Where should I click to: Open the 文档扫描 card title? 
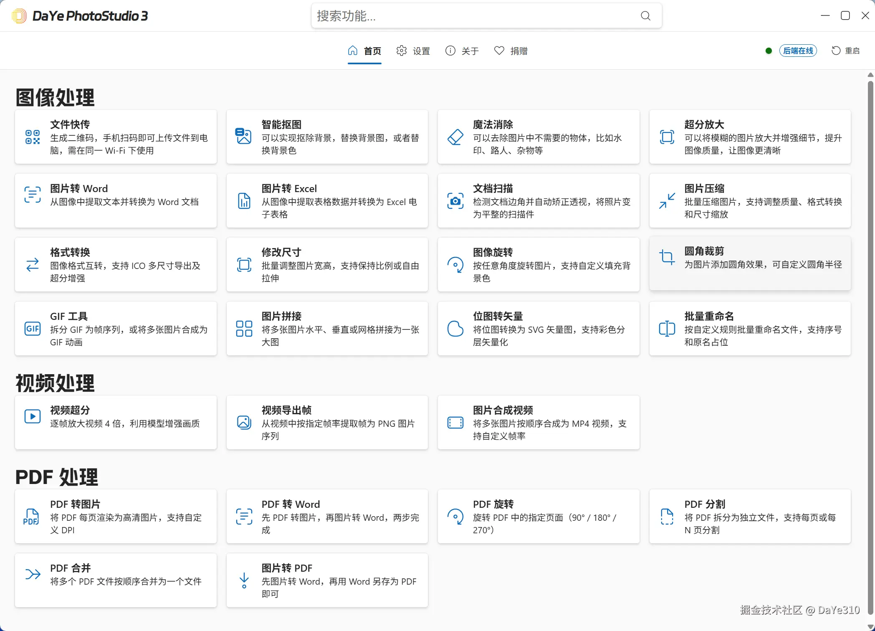(x=493, y=188)
